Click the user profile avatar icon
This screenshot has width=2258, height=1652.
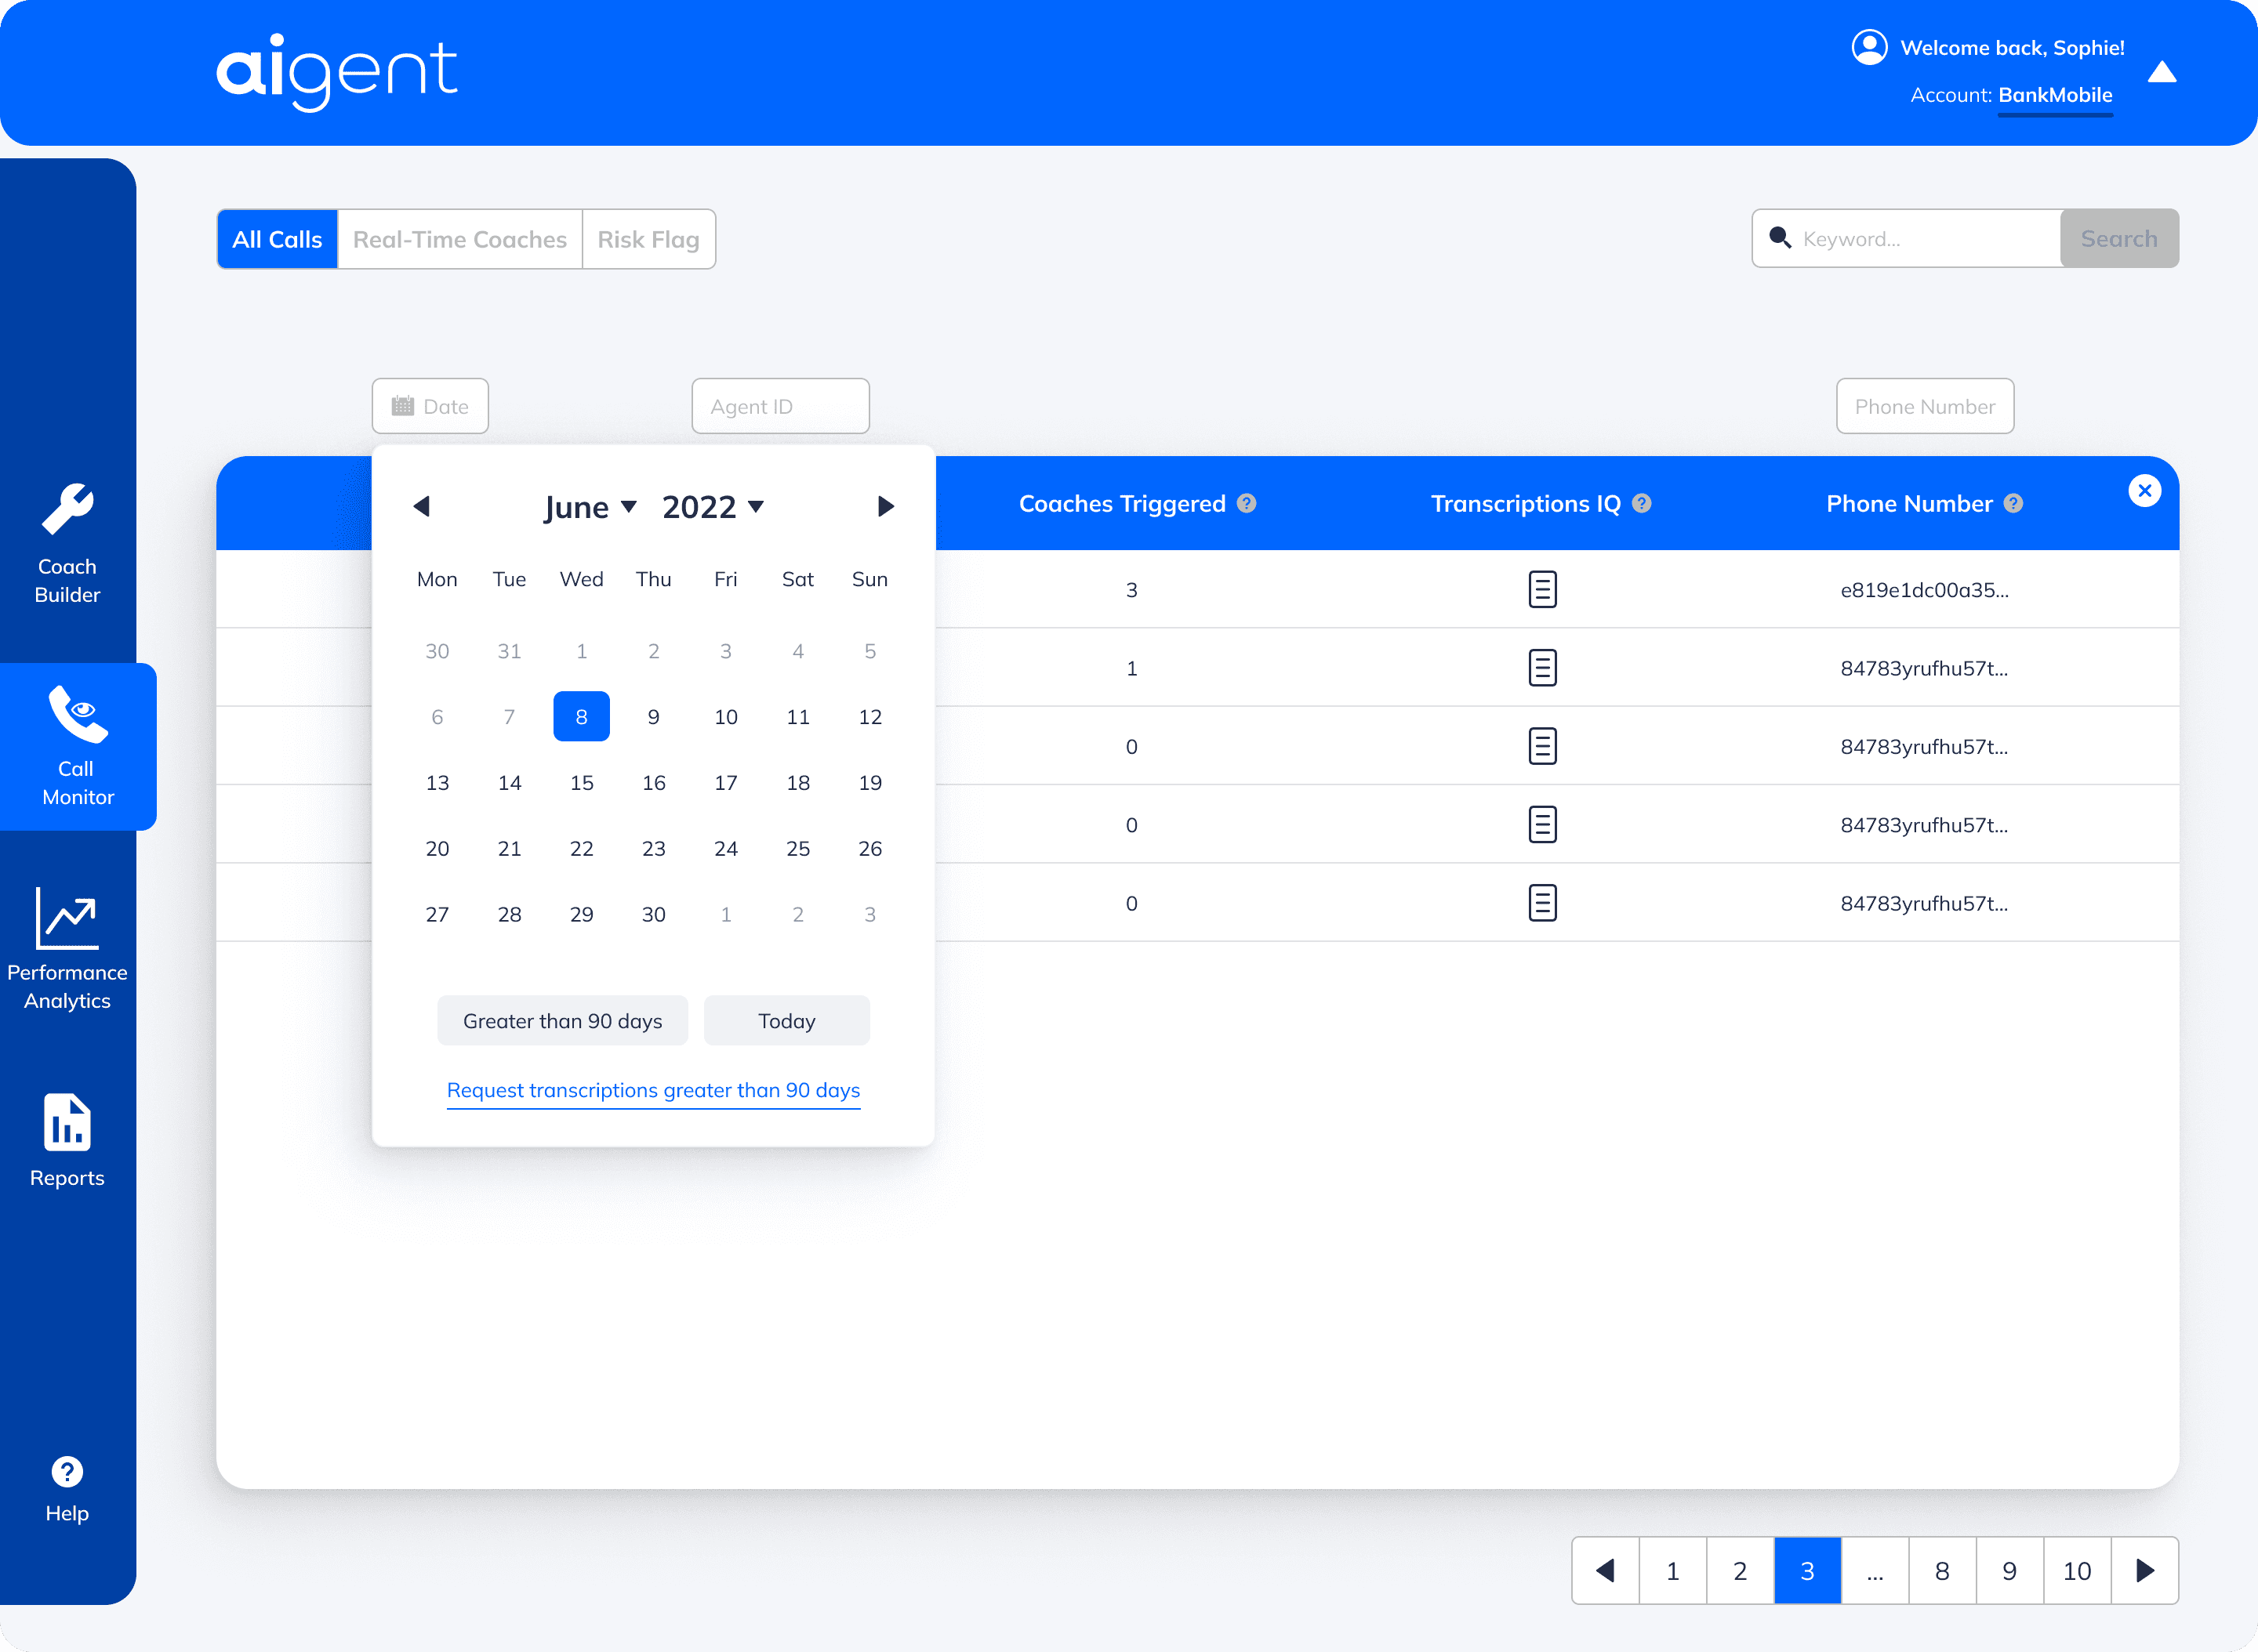click(1869, 47)
